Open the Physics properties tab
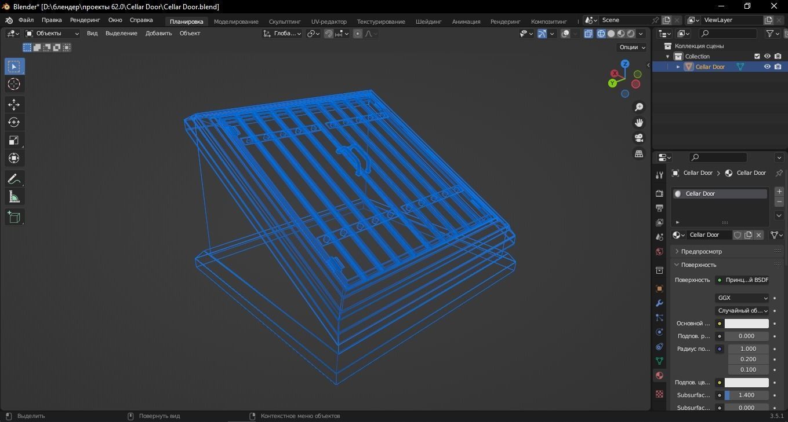This screenshot has height=422, width=788. (x=659, y=332)
